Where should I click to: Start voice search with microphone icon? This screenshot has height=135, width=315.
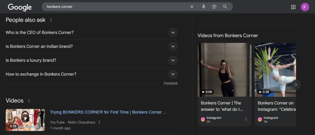[x=204, y=7]
